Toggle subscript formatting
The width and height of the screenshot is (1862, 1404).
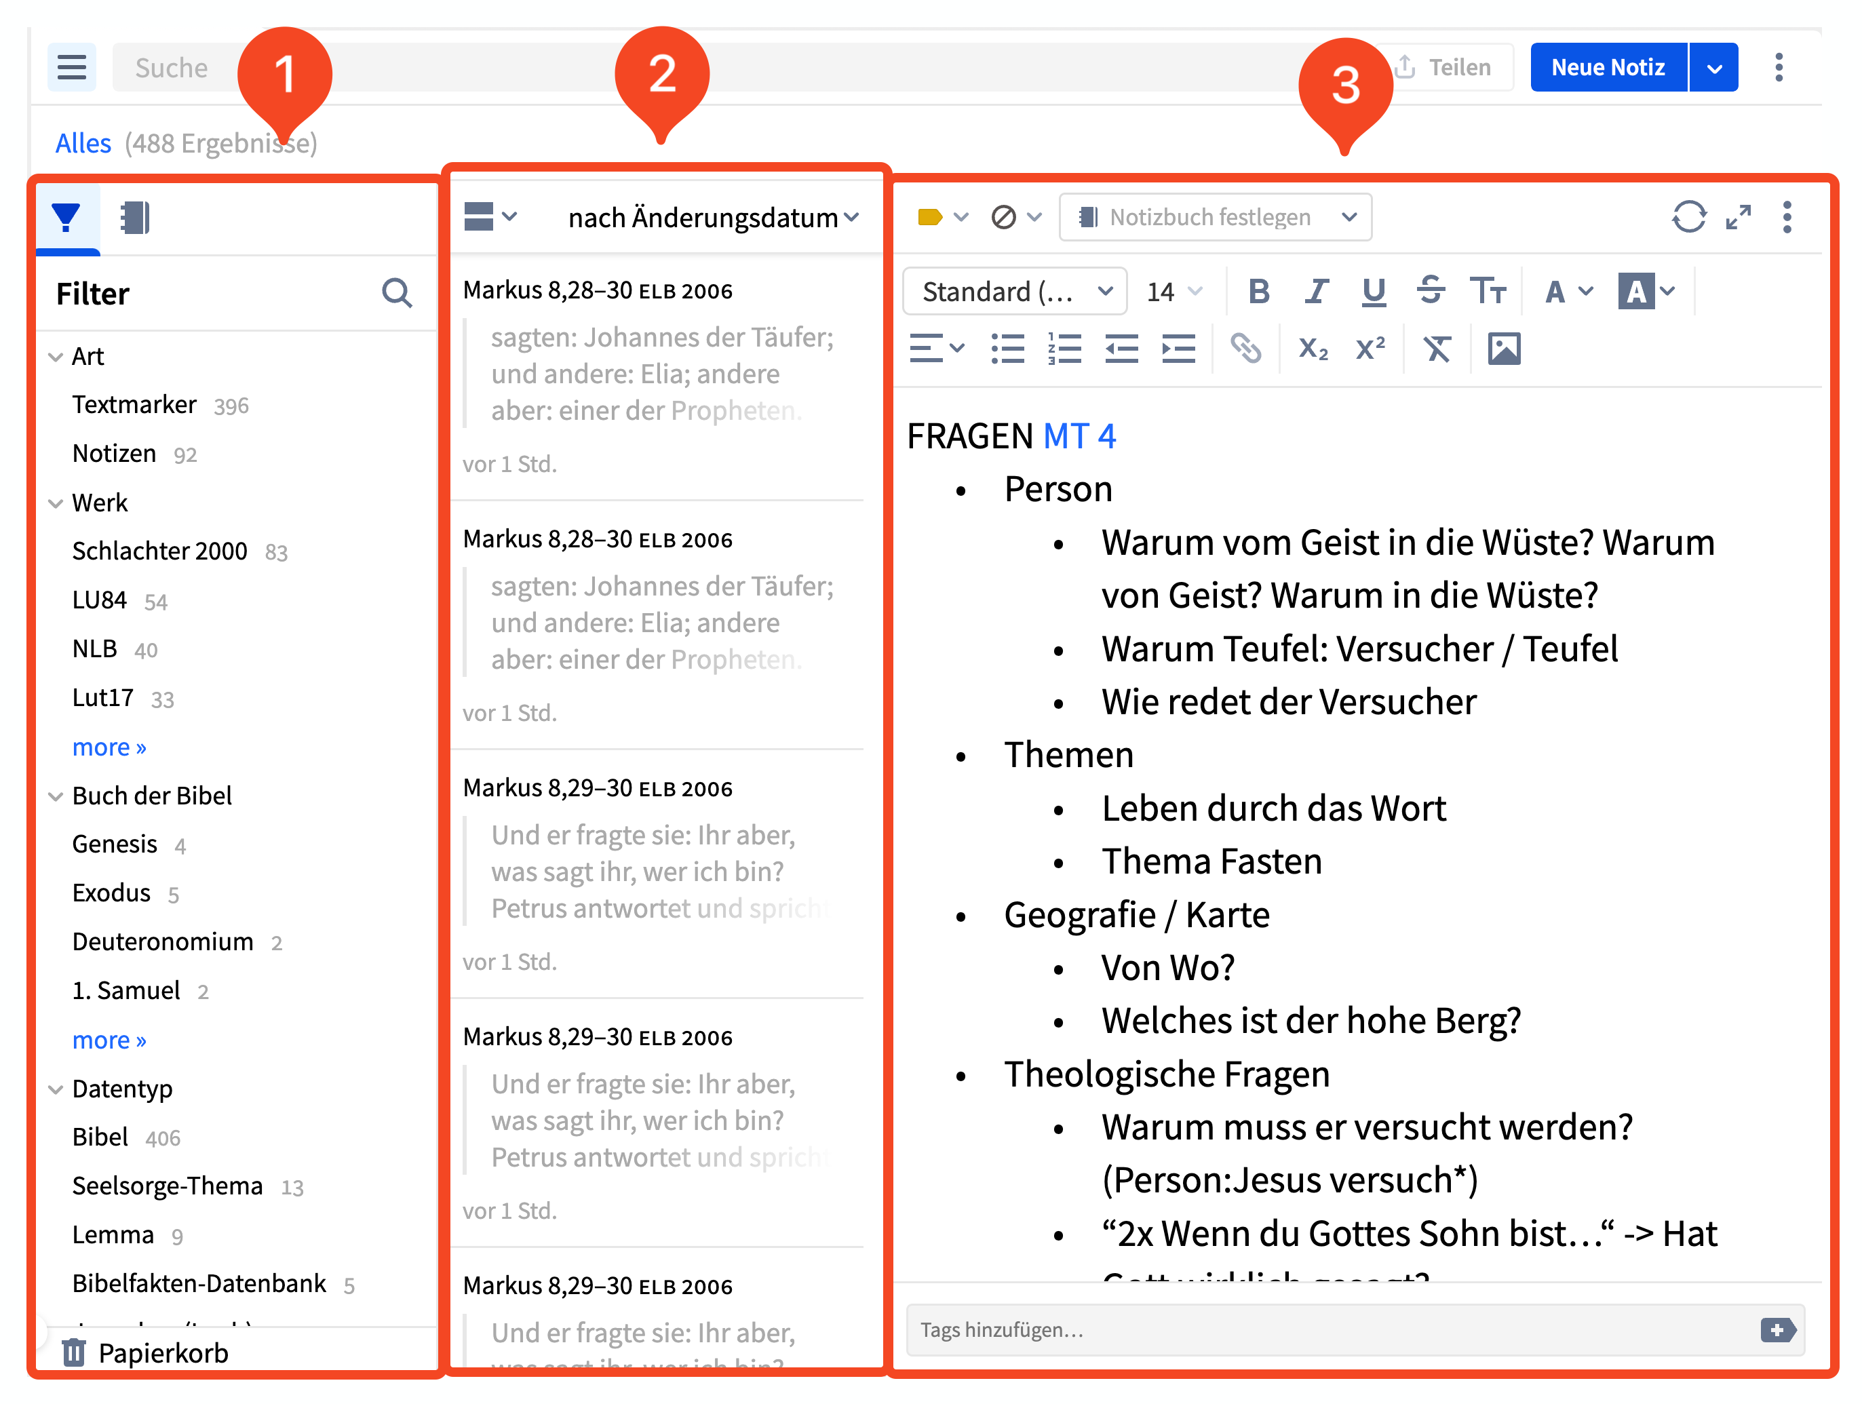pyautogui.click(x=1313, y=348)
